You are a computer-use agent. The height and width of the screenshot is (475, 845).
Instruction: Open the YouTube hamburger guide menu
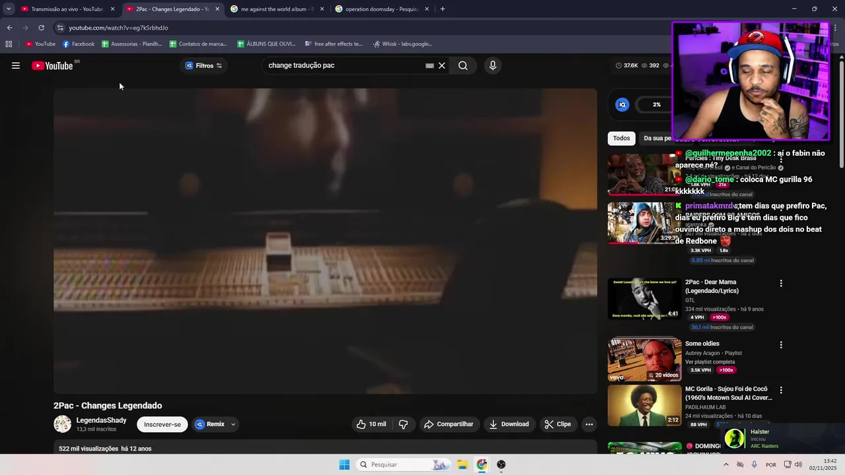pyautogui.click(x=16, y=65)
